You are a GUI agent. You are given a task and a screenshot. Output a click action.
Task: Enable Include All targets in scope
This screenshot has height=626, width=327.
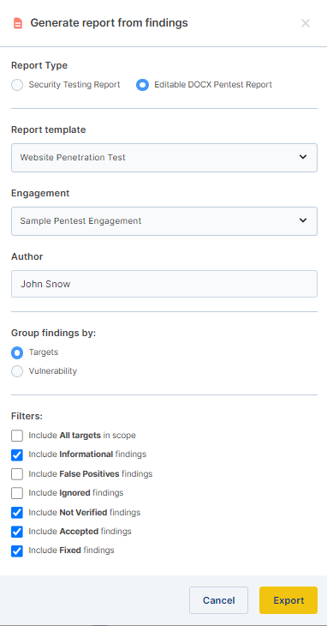[x=17, y=436]
